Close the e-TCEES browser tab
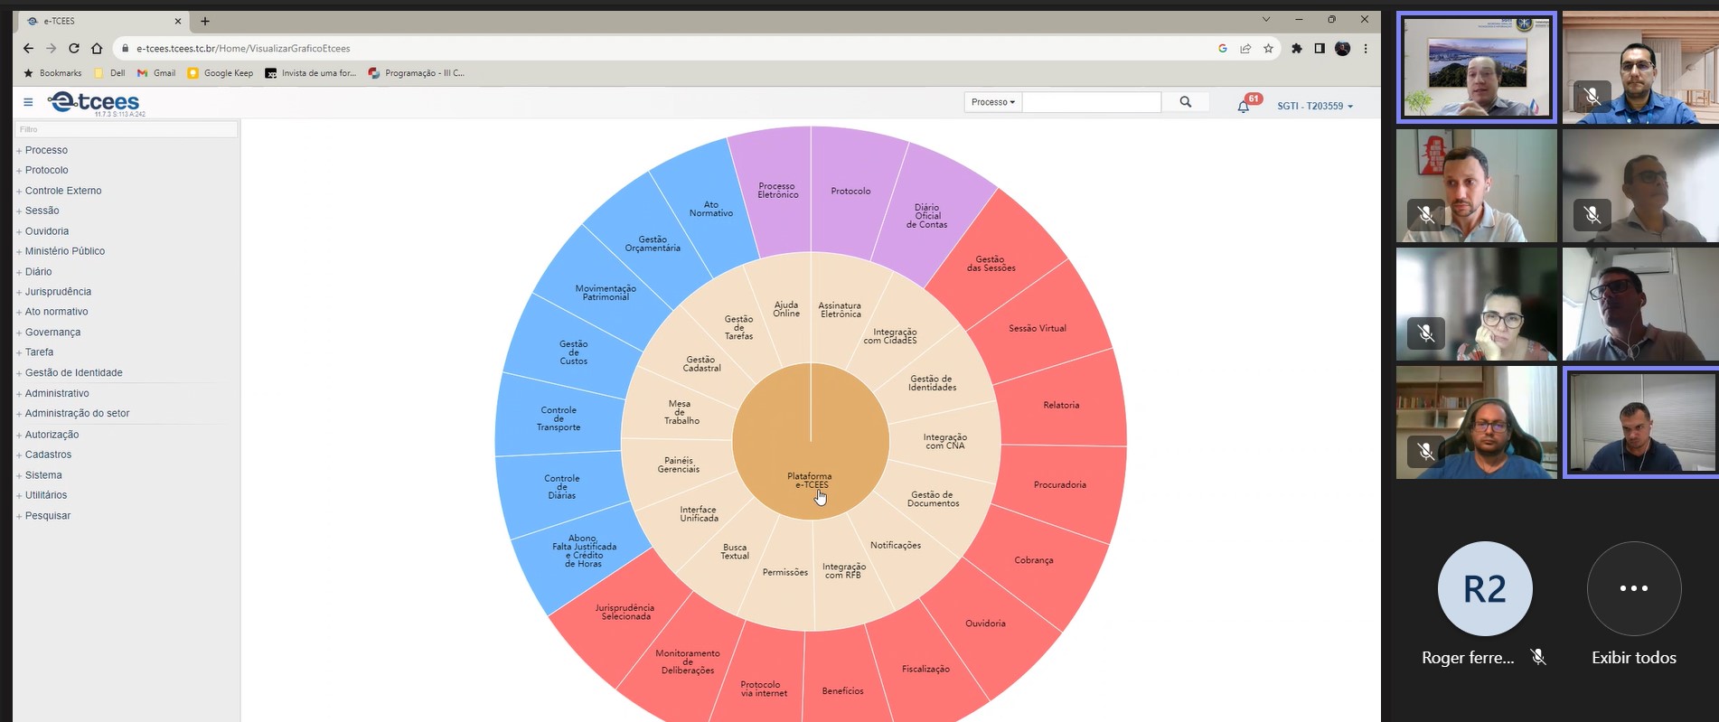1719x722 pixels. click(178, 21)
